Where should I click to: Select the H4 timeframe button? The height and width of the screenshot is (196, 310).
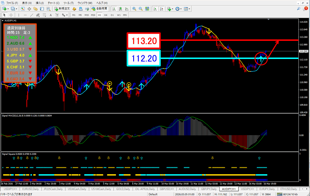106,15
